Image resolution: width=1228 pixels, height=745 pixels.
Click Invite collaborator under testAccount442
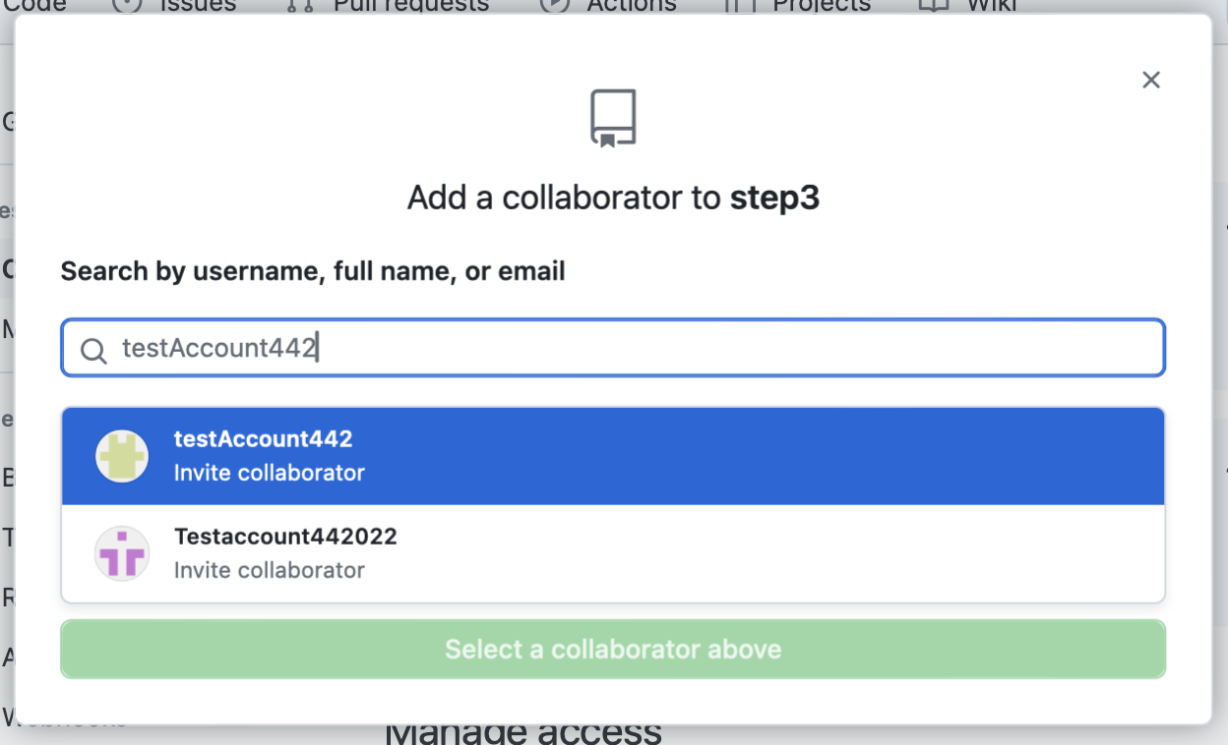coord(269,473)
